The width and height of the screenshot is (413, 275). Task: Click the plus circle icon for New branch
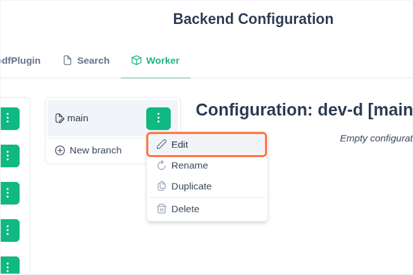coord(60,151)
